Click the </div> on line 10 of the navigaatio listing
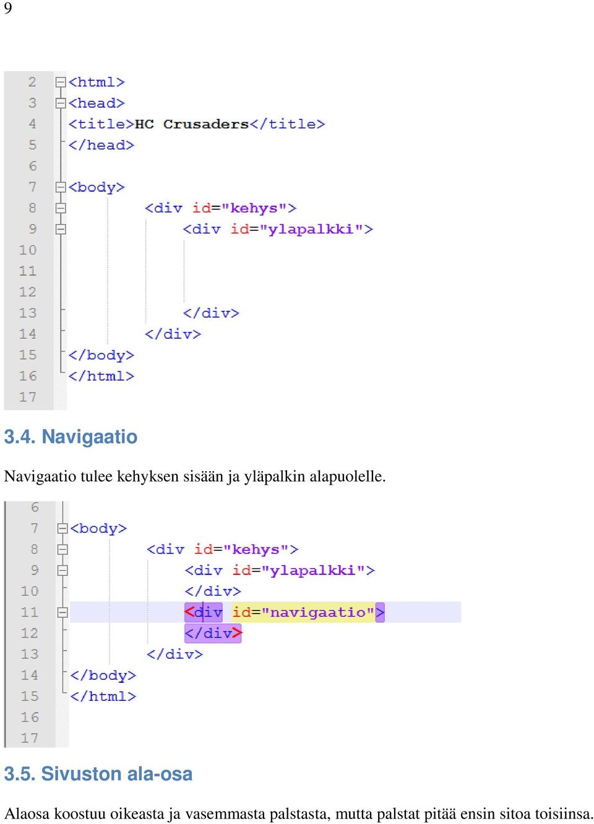This screenshot has width=594, height=824. [213, 592]
